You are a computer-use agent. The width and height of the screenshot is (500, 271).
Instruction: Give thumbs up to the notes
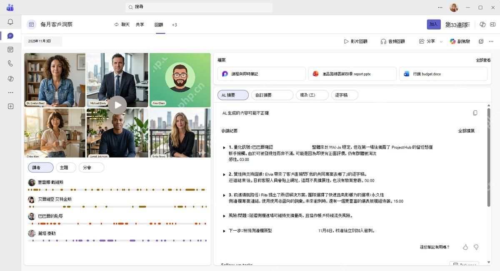point(465,247)
